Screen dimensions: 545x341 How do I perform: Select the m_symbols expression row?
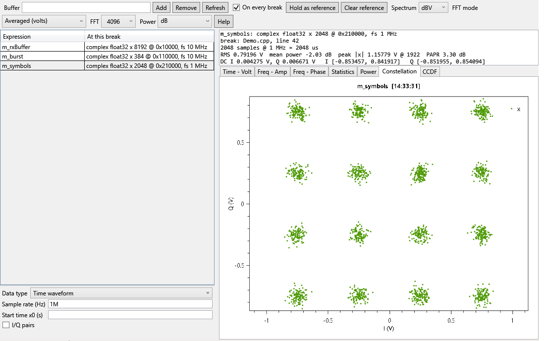tap(107, 66)
